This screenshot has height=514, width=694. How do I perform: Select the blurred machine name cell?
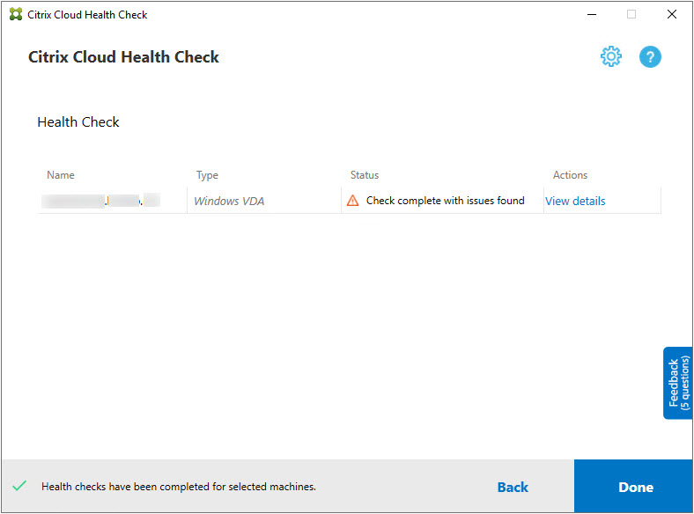pos(103,201)
